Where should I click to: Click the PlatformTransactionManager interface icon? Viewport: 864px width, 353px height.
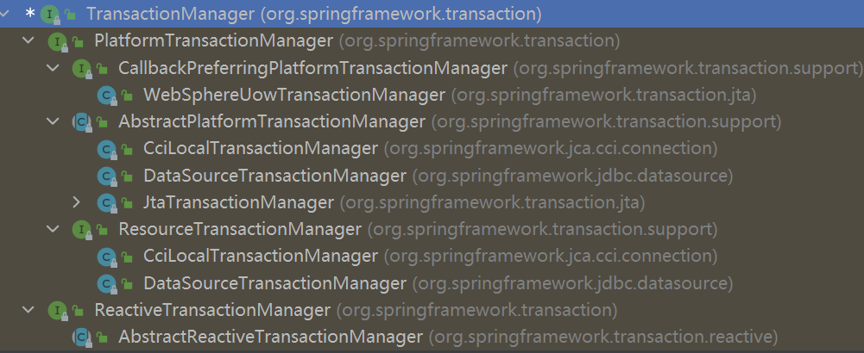(58, 41)
